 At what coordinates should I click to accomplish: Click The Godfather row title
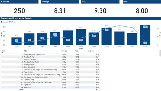(29, 57)
